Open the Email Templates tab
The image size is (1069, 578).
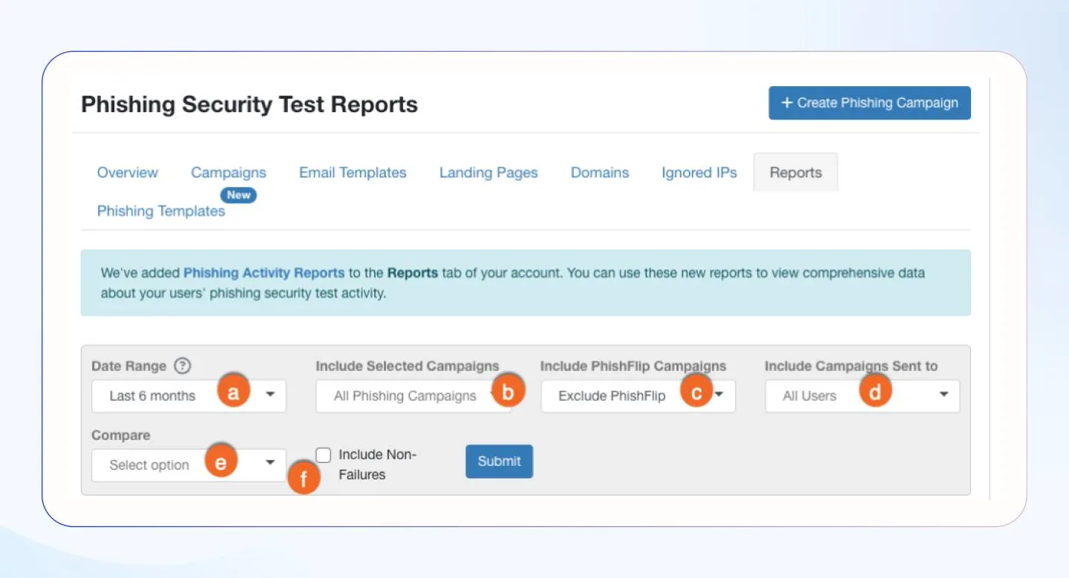(353, 172)
